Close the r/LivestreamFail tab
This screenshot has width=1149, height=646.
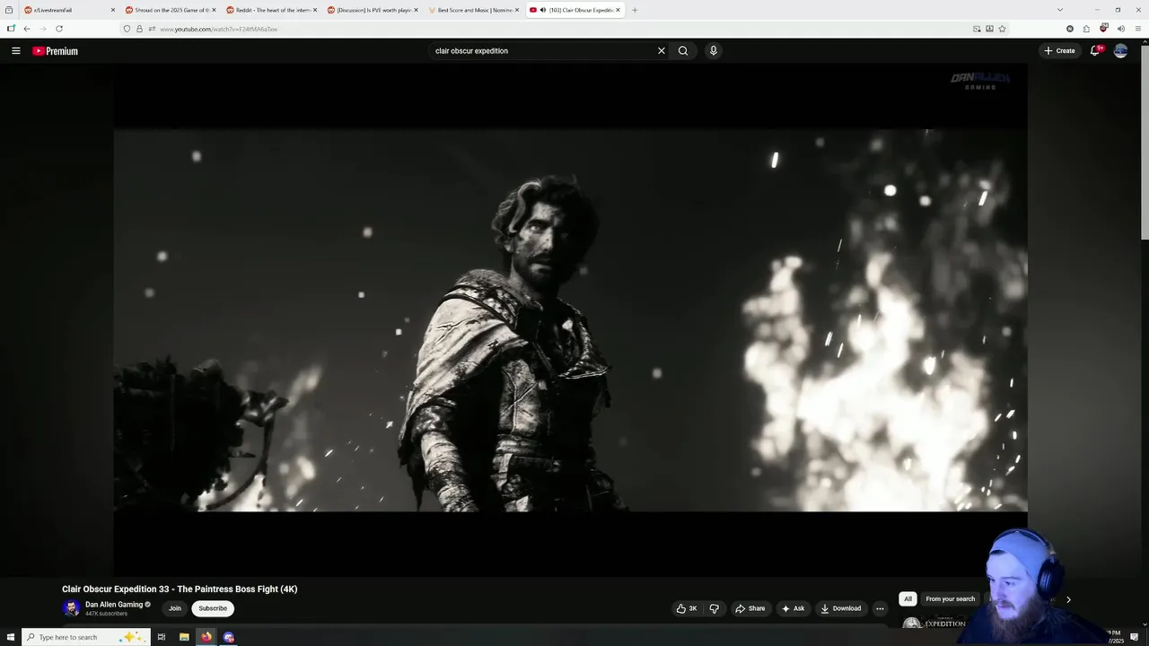pyautogui.click(x=113, y=10)
